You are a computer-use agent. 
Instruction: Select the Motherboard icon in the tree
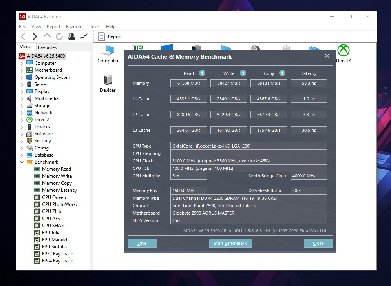point(29,70)
